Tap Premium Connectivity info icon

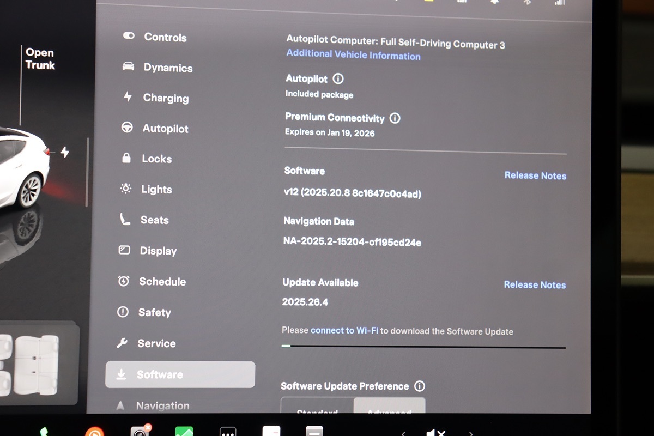pos(395,118)
